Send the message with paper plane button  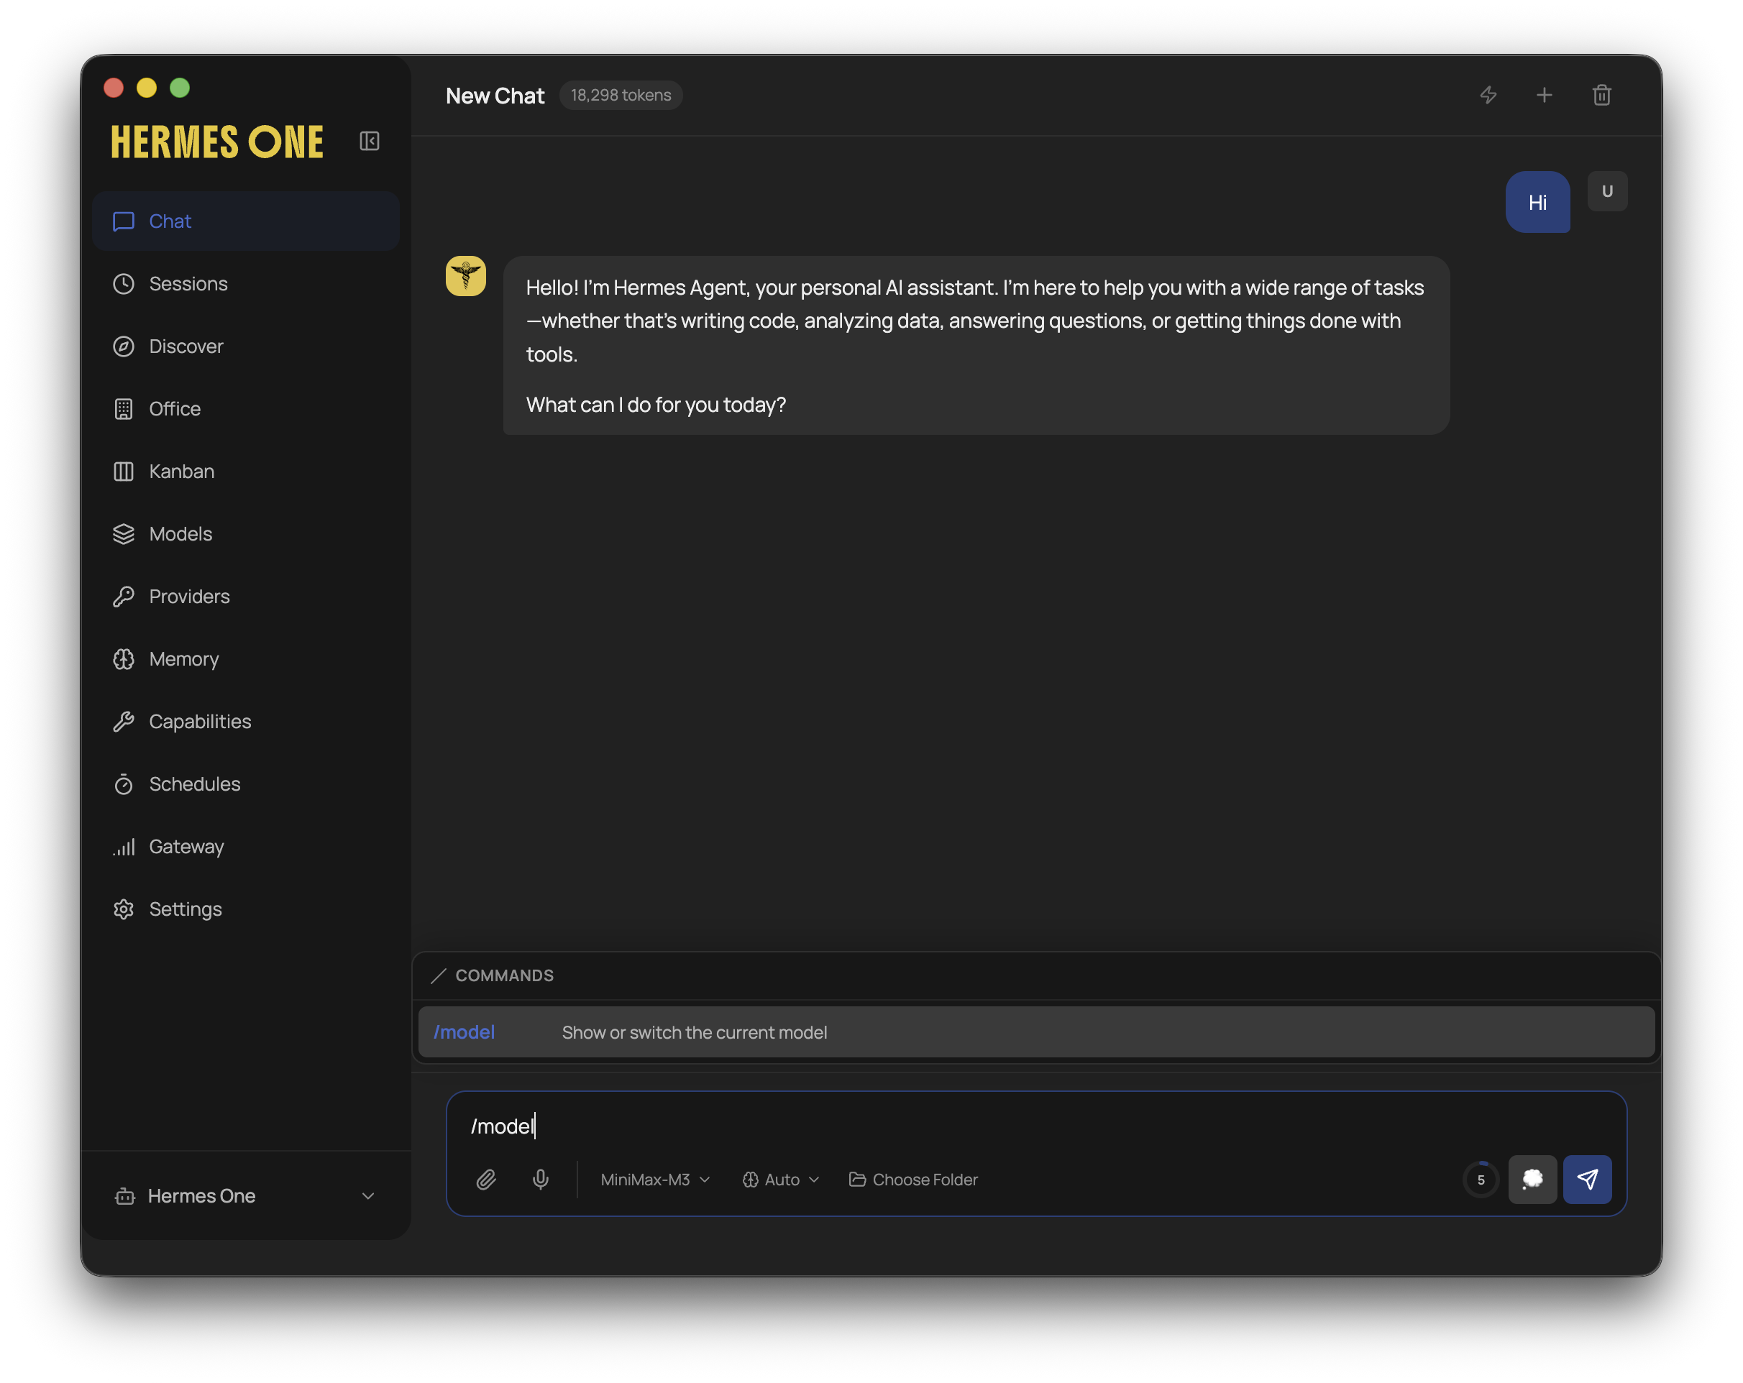tap(1587, 1180)
